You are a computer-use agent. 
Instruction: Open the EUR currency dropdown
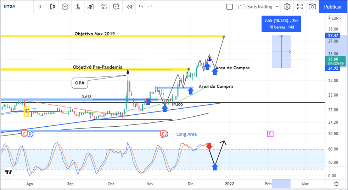click(x=335, y=18)
